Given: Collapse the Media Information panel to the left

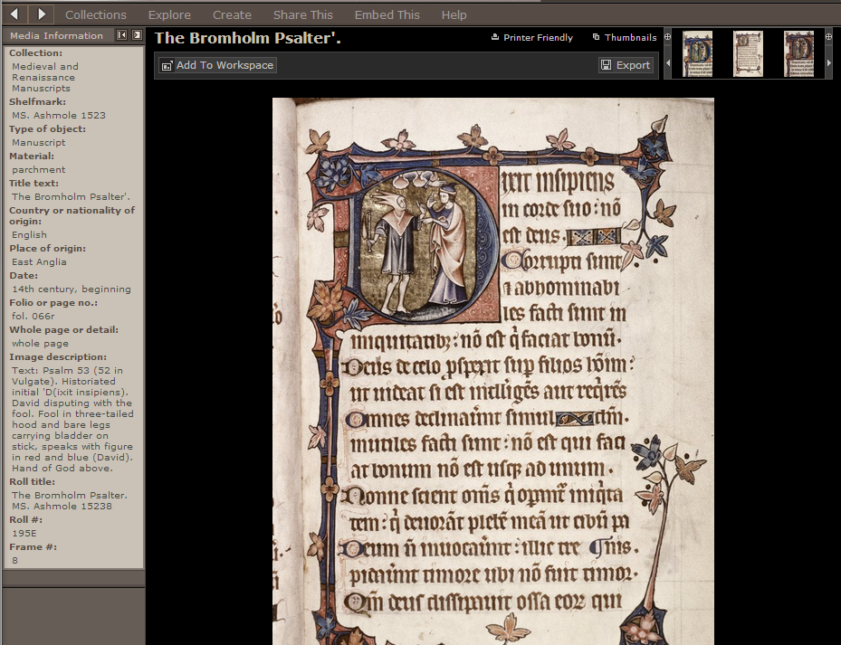Looking at the screenshot, I should tap(122, 35).
